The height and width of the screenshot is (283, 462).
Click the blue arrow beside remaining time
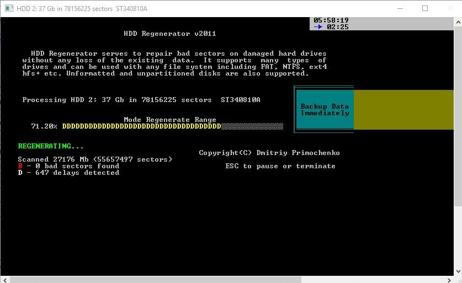pos(318,27)
